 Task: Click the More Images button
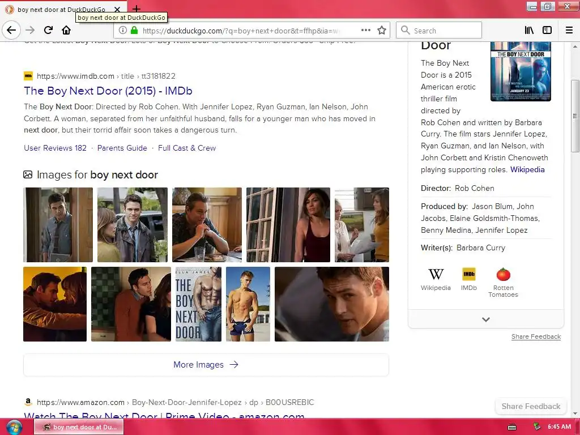tap(206, 365)
